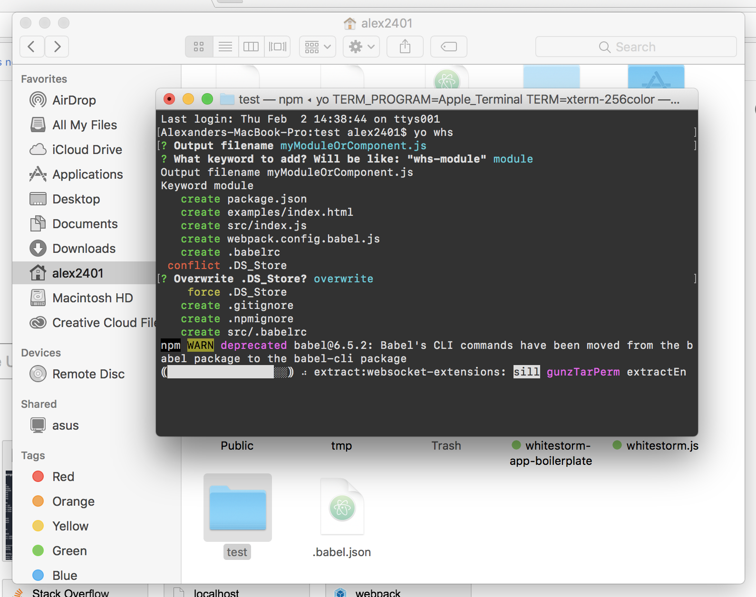
Task: Go back in Finder navigation
Action: [32, 47]
